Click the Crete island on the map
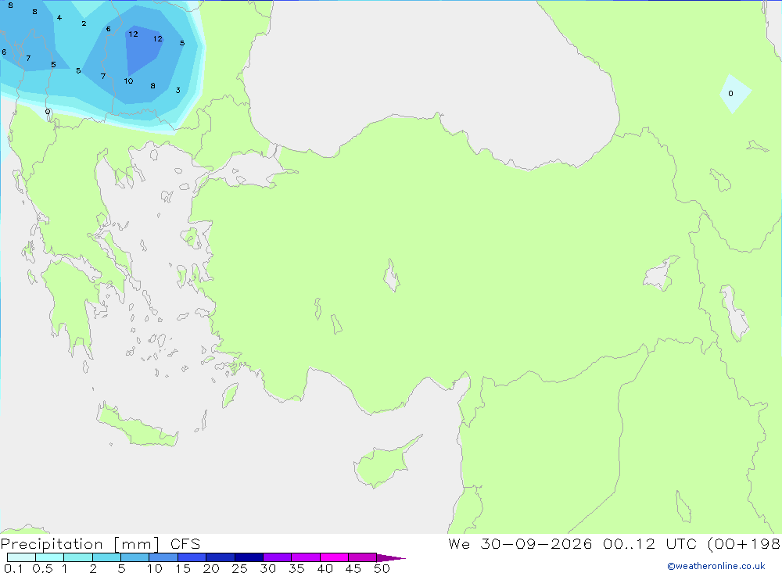 [x=137, y=426]
